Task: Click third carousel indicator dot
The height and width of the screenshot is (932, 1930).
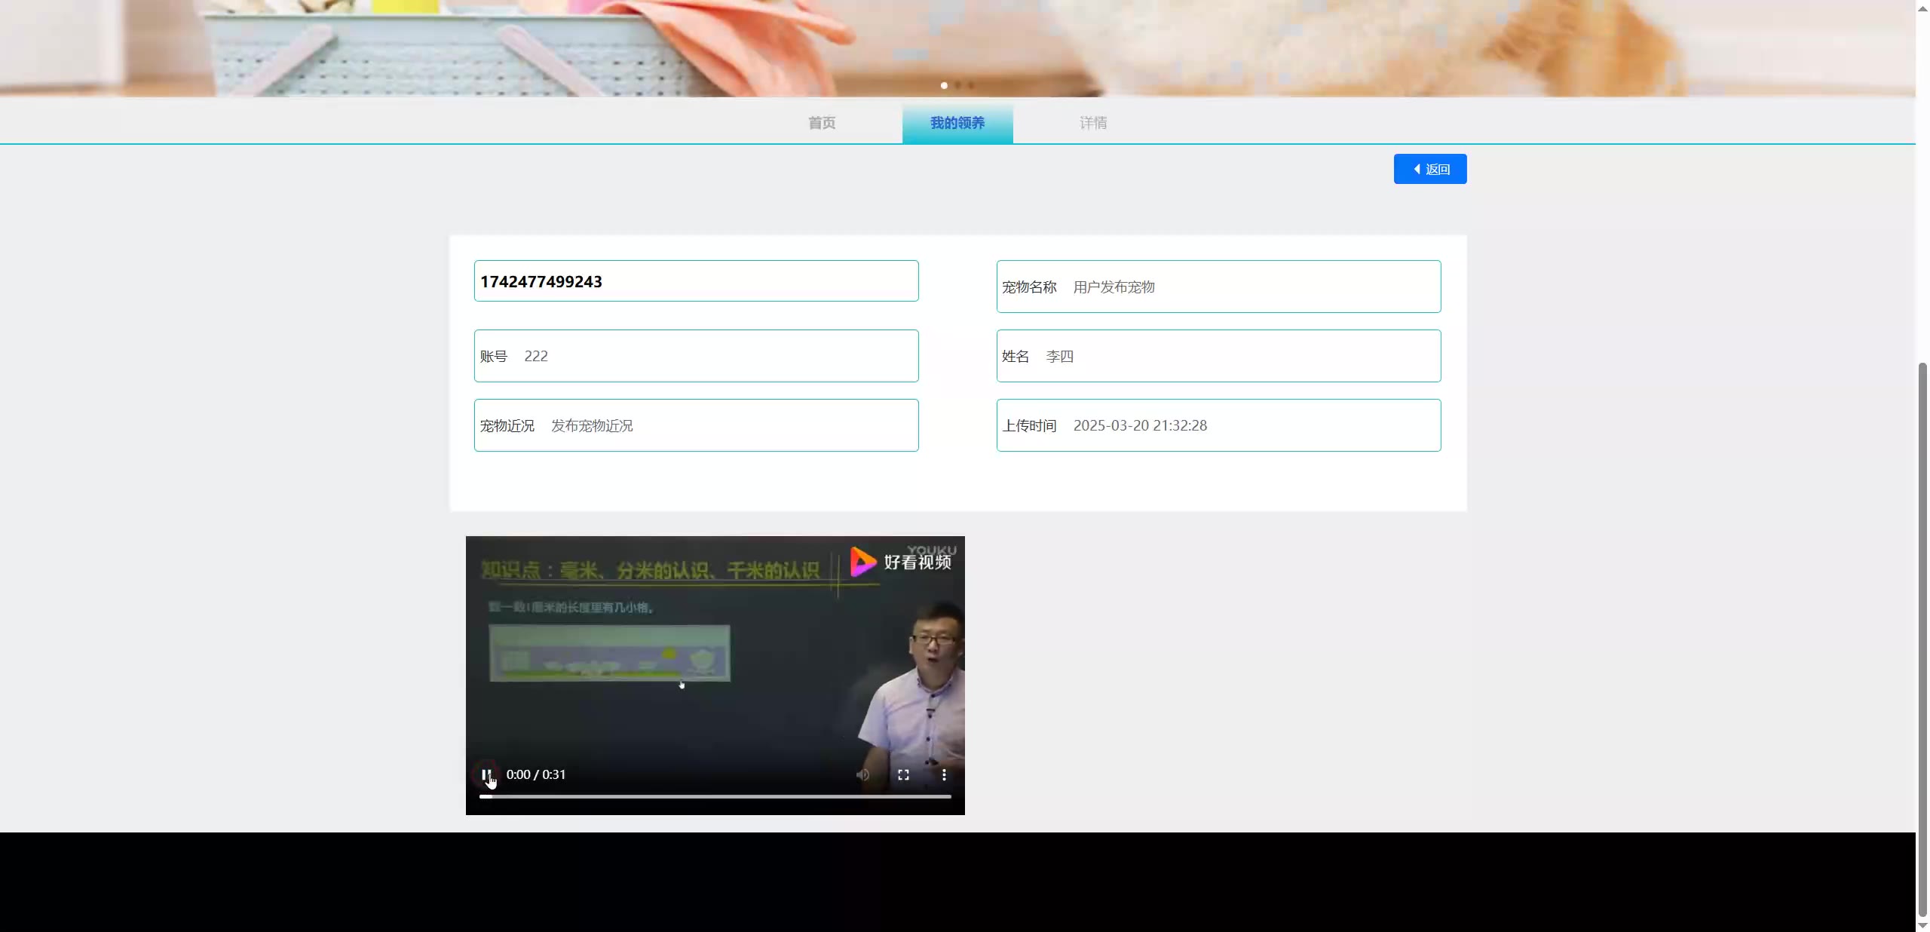Action: pyautogui.click(x=971, y=85)
